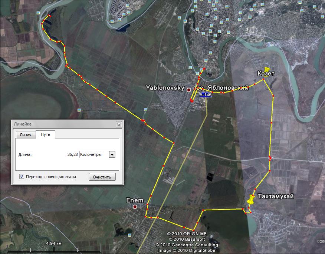Click the blue A-146 highway shield

click(x=206, y=95)
